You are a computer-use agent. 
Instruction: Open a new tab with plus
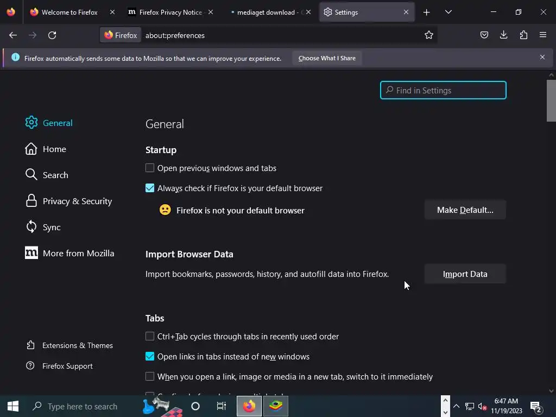[x=427, y=12]
